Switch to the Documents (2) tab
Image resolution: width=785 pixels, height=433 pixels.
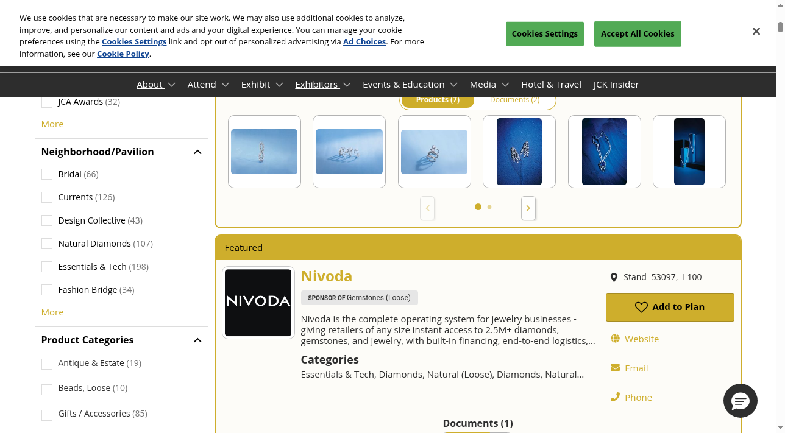click(514, 100)
